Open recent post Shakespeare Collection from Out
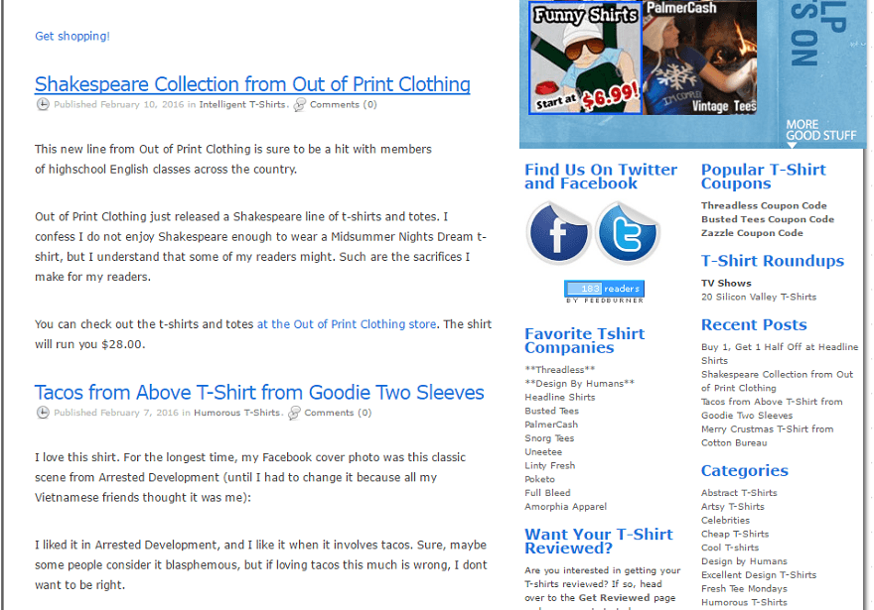The height and width of the screenshot is (610, 874). 777,381
